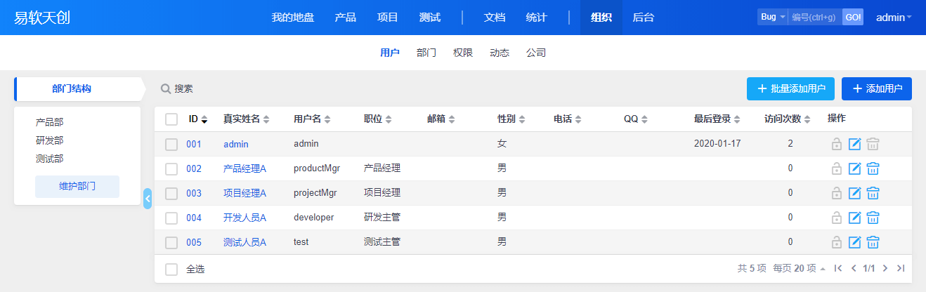Check the select-all header checkbox
926x292 pixels.
coord(171,119)
